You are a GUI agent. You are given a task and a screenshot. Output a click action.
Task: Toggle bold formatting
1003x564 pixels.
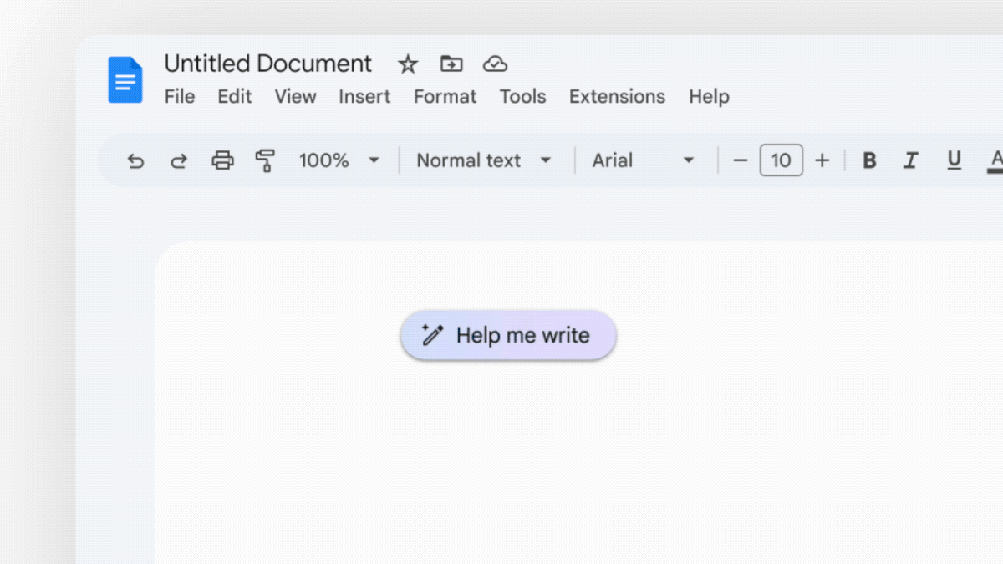(x=869, y=160)
